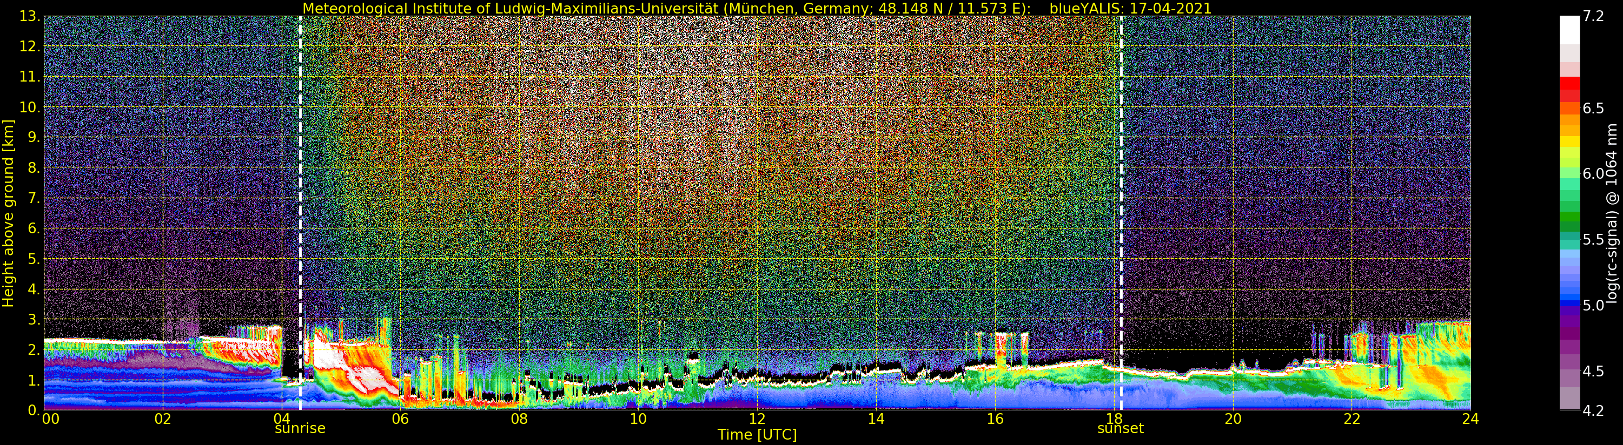Screen dimensions: 1623x445
Task: Click the '7.2' colorbar value
Action: [x=1593, y=16]
